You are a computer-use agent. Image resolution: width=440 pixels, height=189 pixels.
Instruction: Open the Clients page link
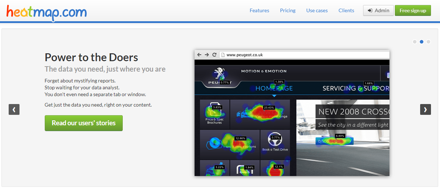pyautogui.click(x=346, y=10)
